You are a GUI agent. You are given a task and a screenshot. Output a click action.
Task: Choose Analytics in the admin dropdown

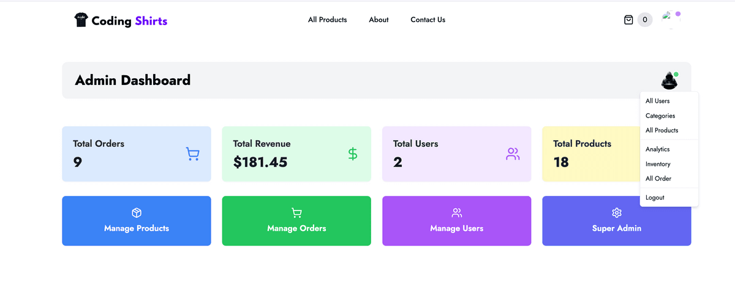(658, 149)
